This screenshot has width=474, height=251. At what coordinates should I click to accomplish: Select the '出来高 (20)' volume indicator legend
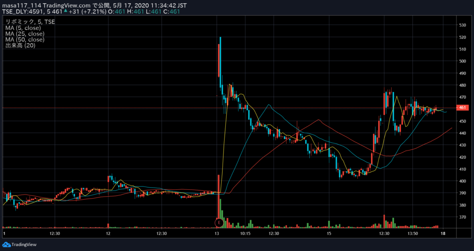(x=20, y=45)
